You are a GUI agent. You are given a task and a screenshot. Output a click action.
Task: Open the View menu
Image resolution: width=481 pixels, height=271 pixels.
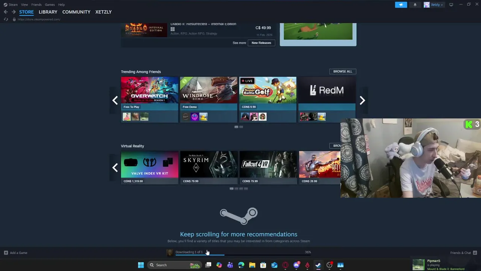24,5
